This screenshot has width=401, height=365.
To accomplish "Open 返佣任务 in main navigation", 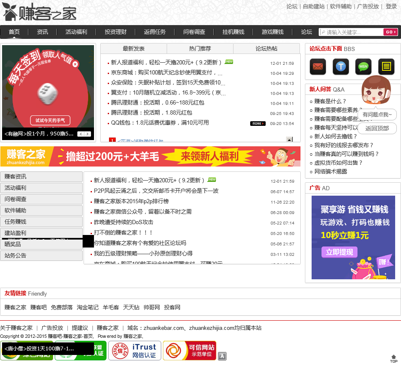I will (x=155, y=32).
